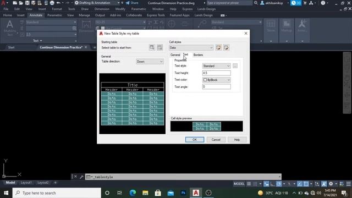Click the Table tool icon in ribbon
The width and height of the screenshot is (352, 198).
click(271, 26)
